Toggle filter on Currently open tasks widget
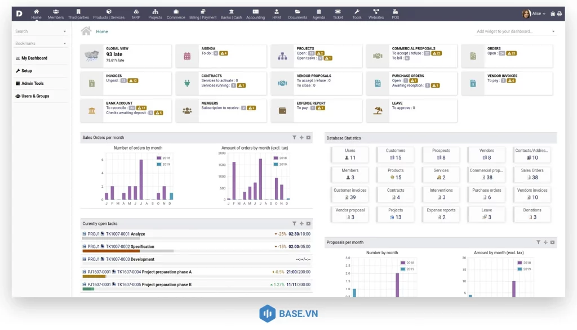577x330 pixels. 294,224
